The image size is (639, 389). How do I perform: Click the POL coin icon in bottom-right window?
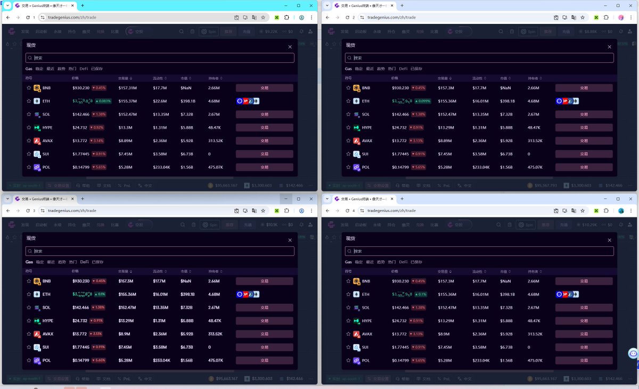point(356,361)
